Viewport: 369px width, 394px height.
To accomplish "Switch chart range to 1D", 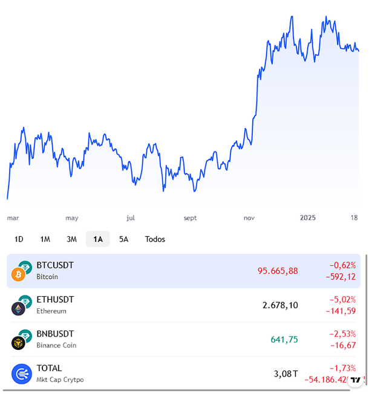I will pos(19,239).
